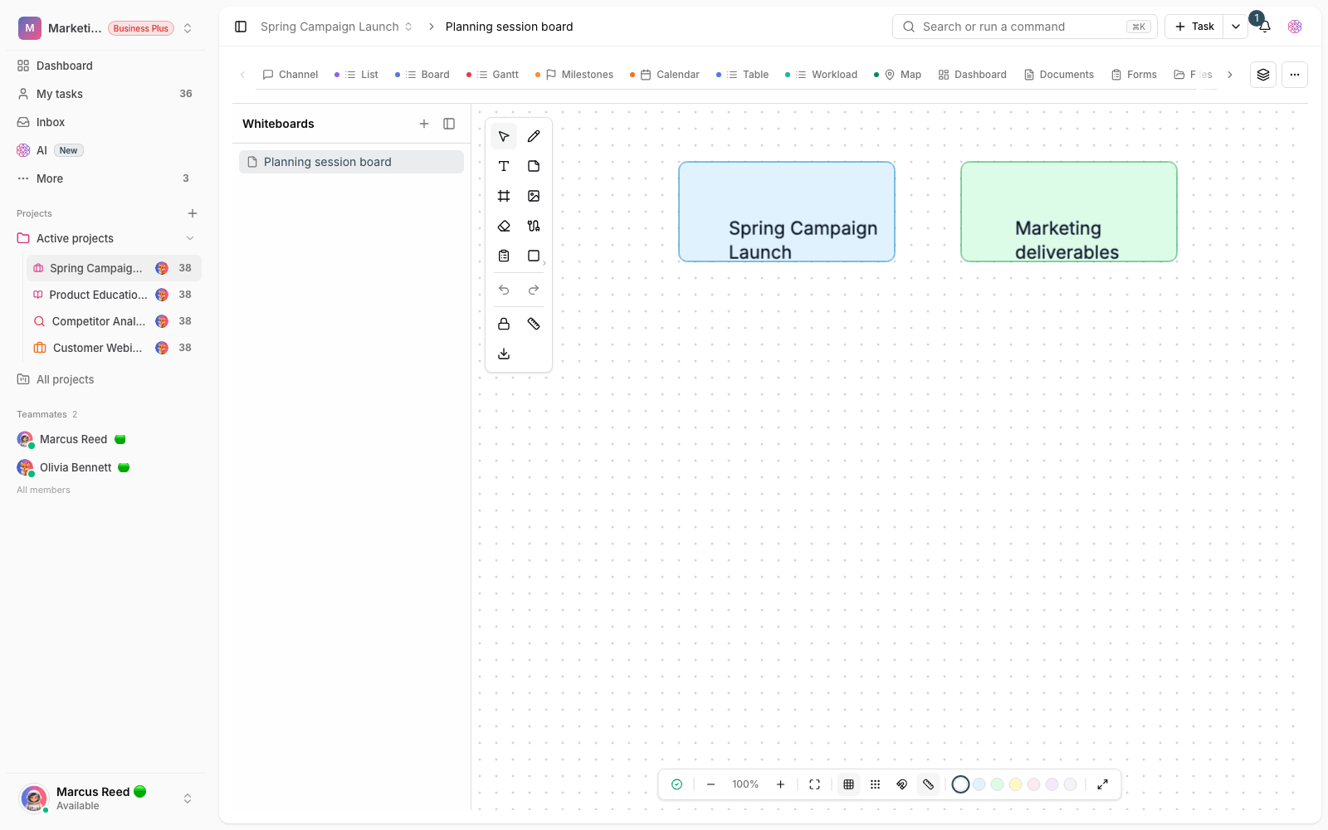
Task: Toggle the ruler in bottom toolbar
Action: [928, 784]
